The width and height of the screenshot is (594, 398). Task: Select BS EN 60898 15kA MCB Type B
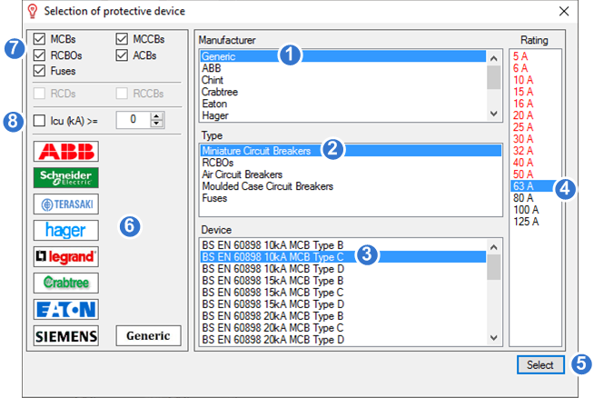coord(343,281)
